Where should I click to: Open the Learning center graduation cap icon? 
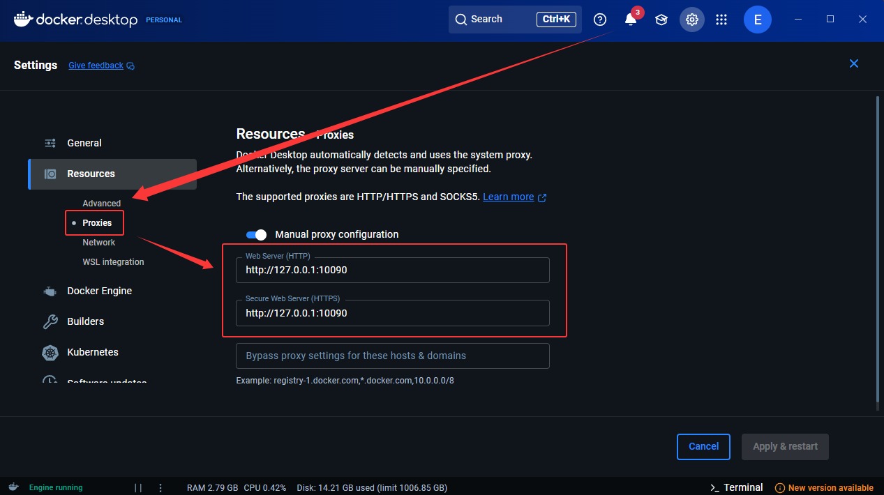(x=661, y=20)
